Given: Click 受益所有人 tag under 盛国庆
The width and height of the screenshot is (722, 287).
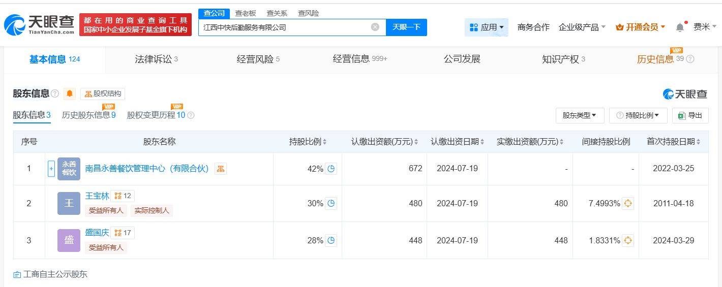Looking at the screenshot, I should coord(106,247).
